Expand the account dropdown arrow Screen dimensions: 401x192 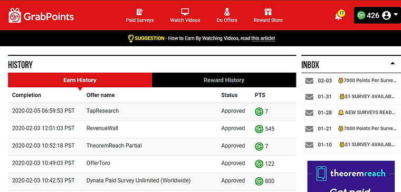click(x=395, y=15)
